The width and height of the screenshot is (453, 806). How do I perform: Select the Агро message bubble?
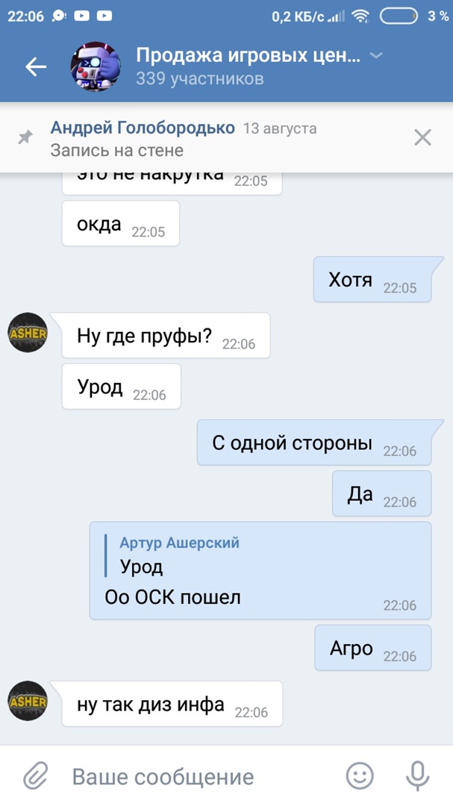pos(373,648)
